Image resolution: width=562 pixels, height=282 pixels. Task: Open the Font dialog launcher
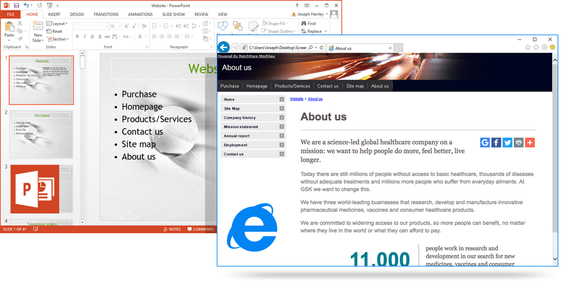pos(146,47)
